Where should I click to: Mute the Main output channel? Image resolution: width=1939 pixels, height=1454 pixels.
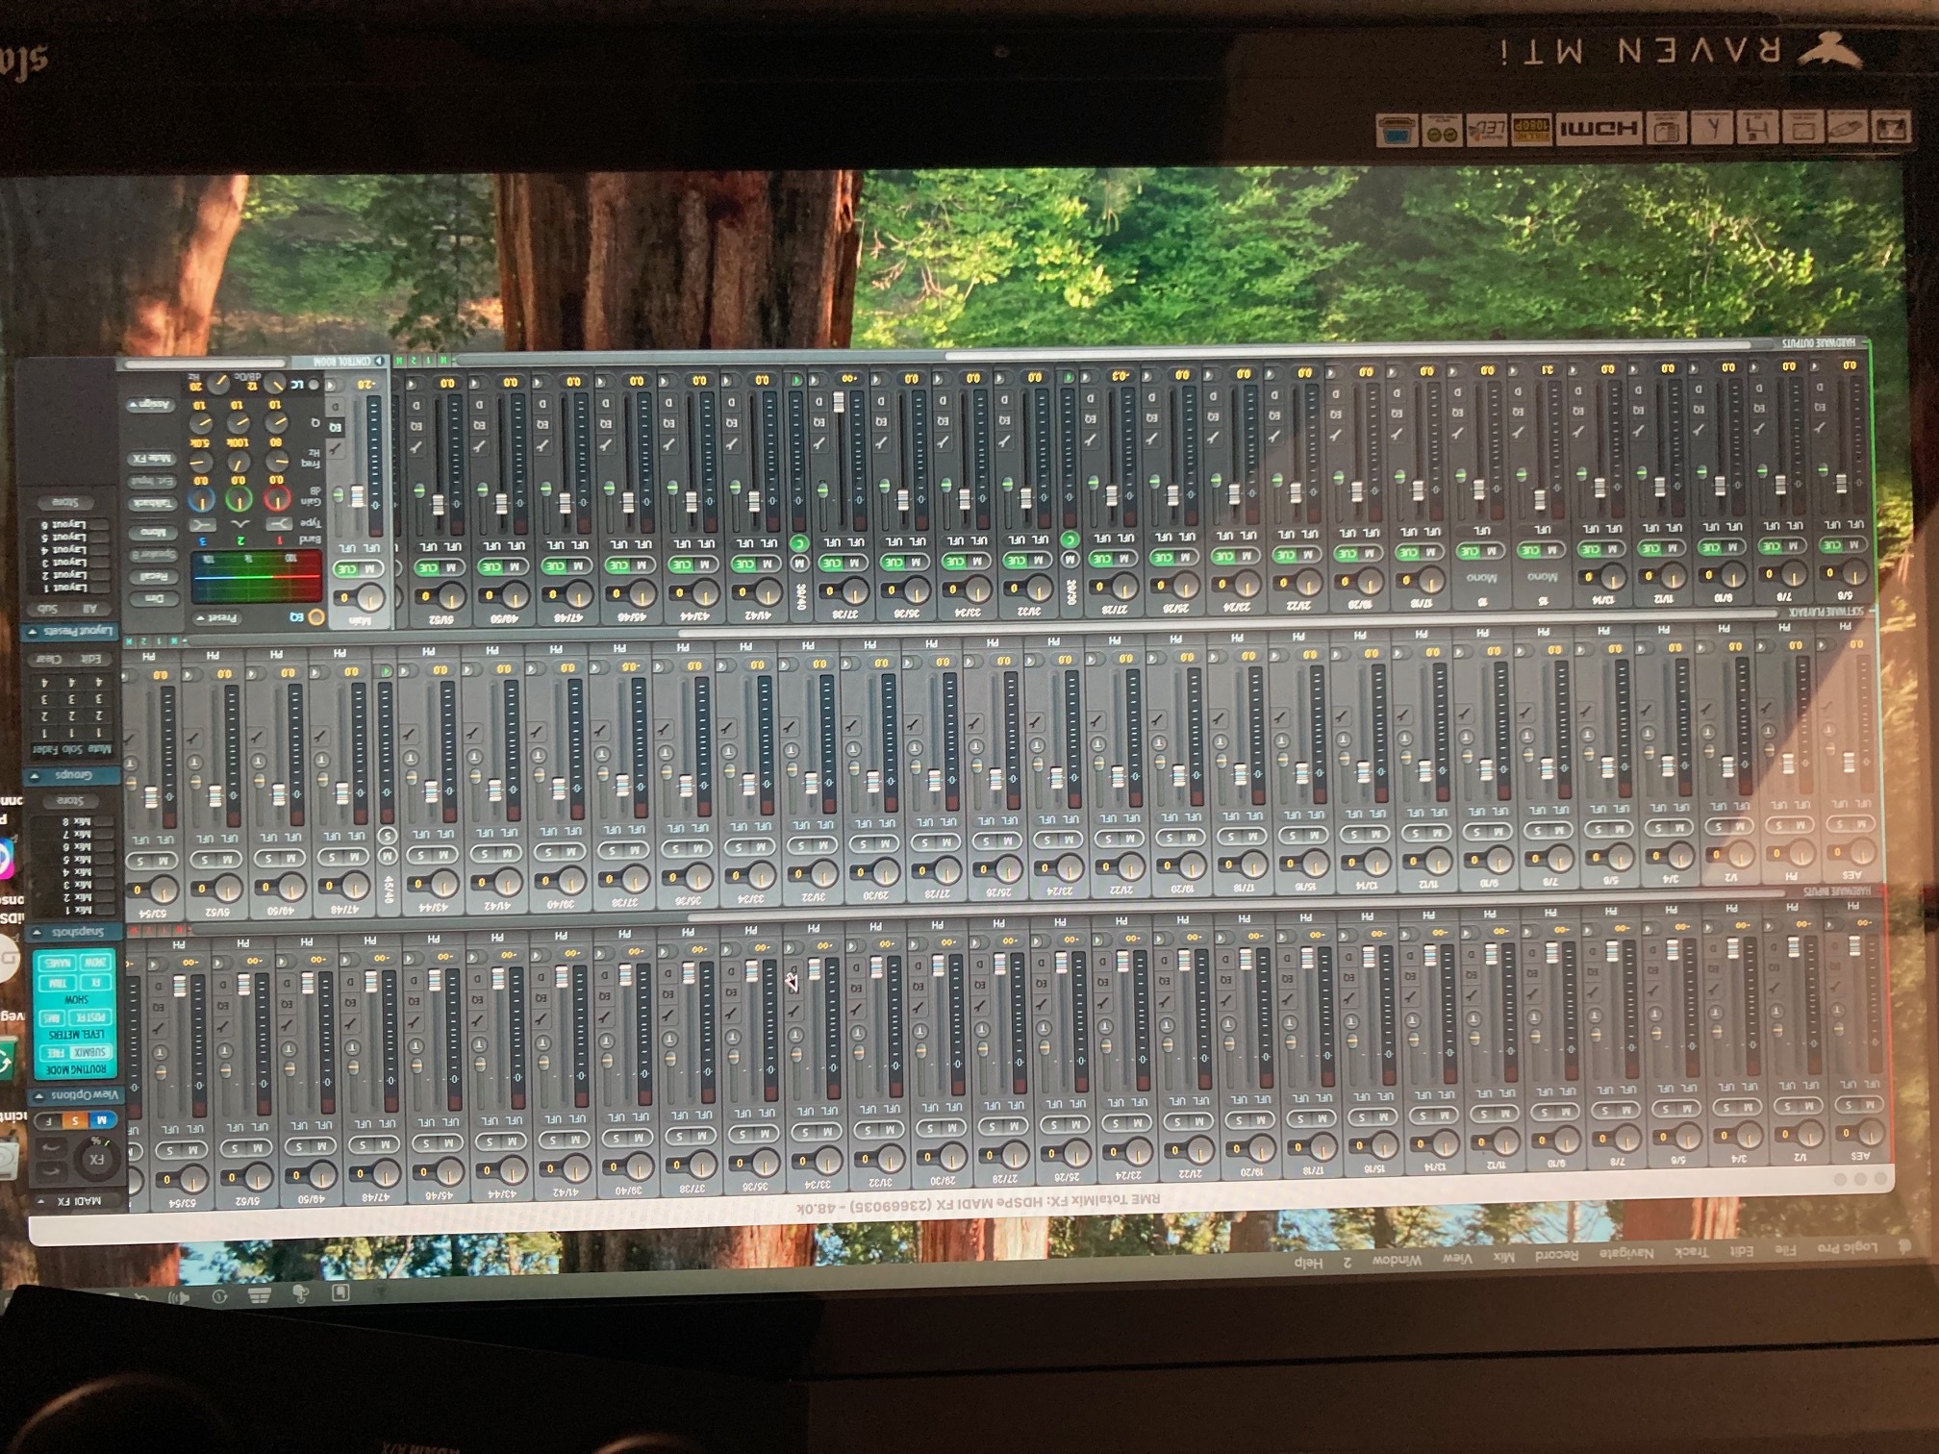click(x=370, y=568)
